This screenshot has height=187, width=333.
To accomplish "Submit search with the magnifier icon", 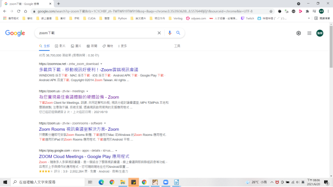I will pos(178,33).
